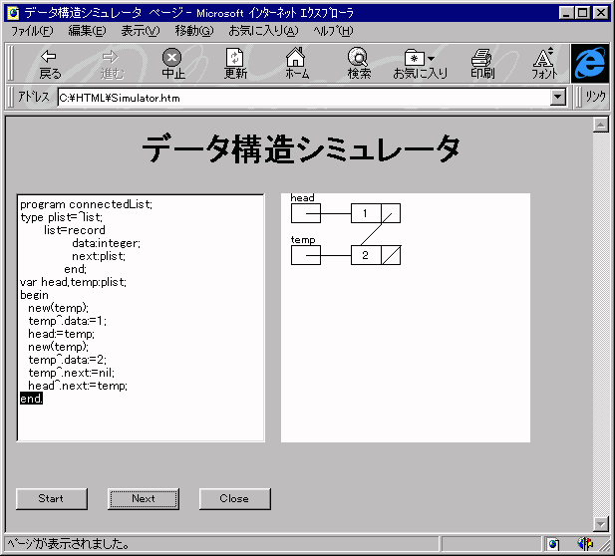Expand the address bar dropdown arrow
The image size is (615, 556).
pos(558,98)
